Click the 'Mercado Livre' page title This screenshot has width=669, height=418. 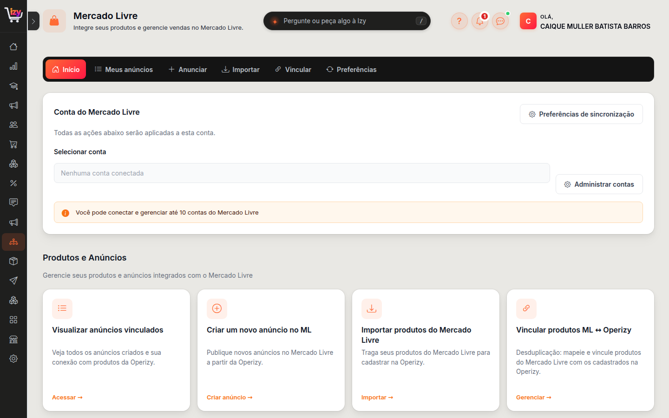105,16
